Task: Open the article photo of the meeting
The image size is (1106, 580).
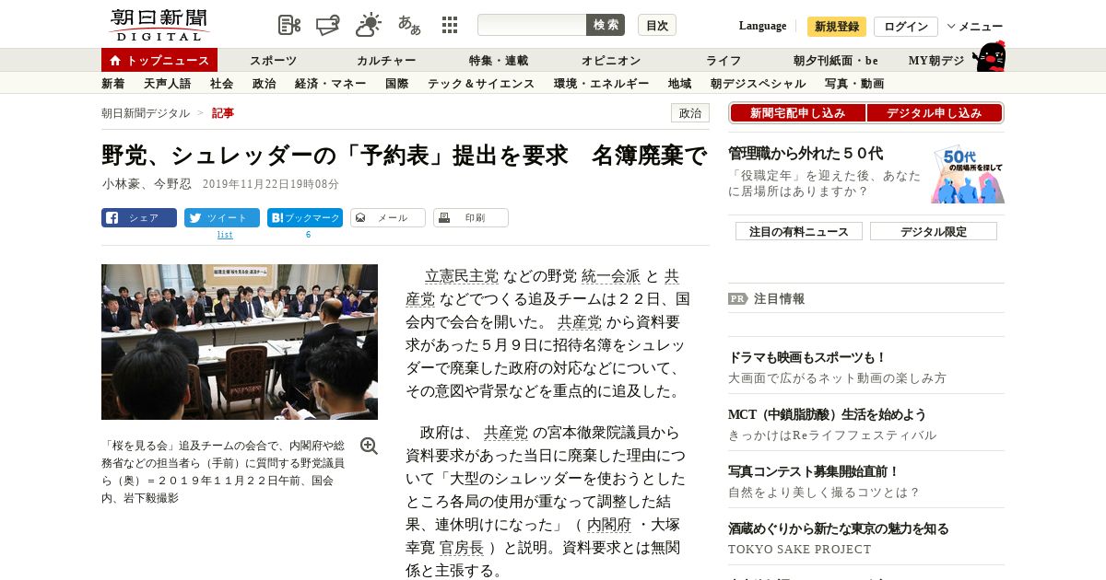Action: (x=240, y=342)
